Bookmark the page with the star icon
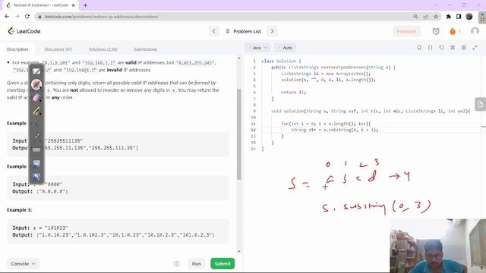 [436, 17]
